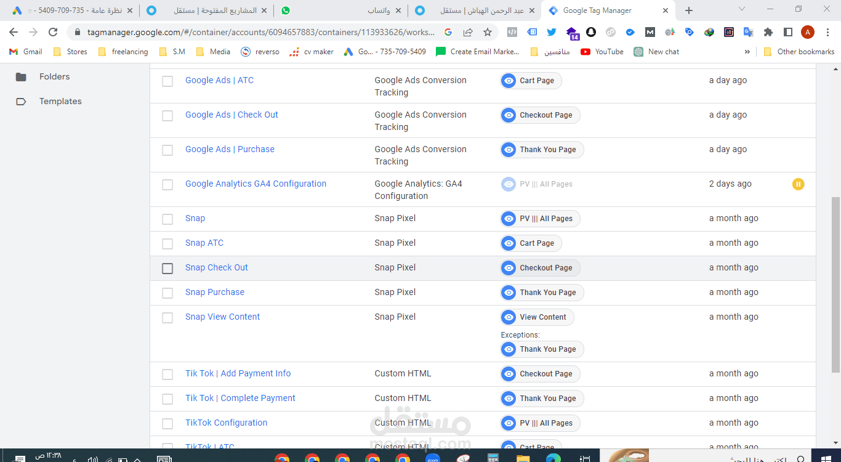The width and height of the screenshot is (841, 462).
Task: Open the tab search dropdown arrow
Action: point(742,9)
